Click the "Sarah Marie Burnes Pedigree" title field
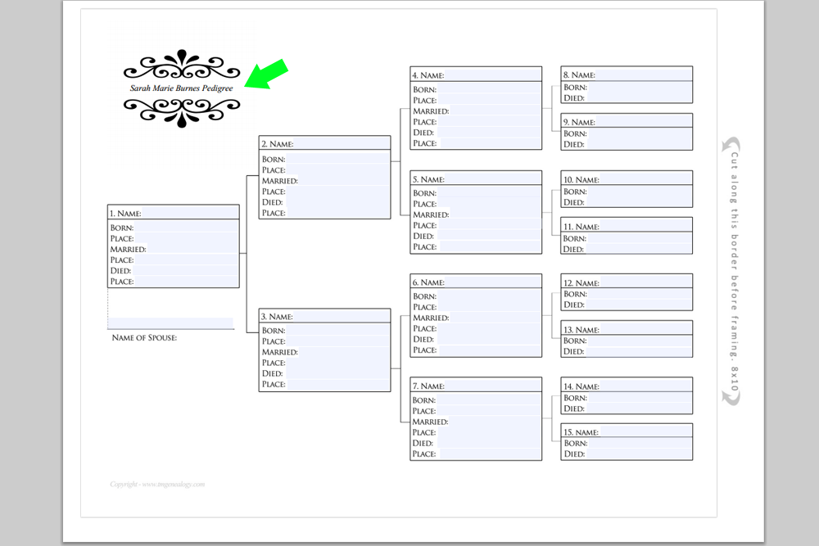819x546 pixels. click(x=181, y=88)
